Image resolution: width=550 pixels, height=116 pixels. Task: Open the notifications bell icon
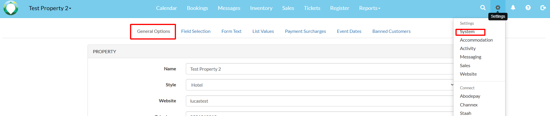513,8
